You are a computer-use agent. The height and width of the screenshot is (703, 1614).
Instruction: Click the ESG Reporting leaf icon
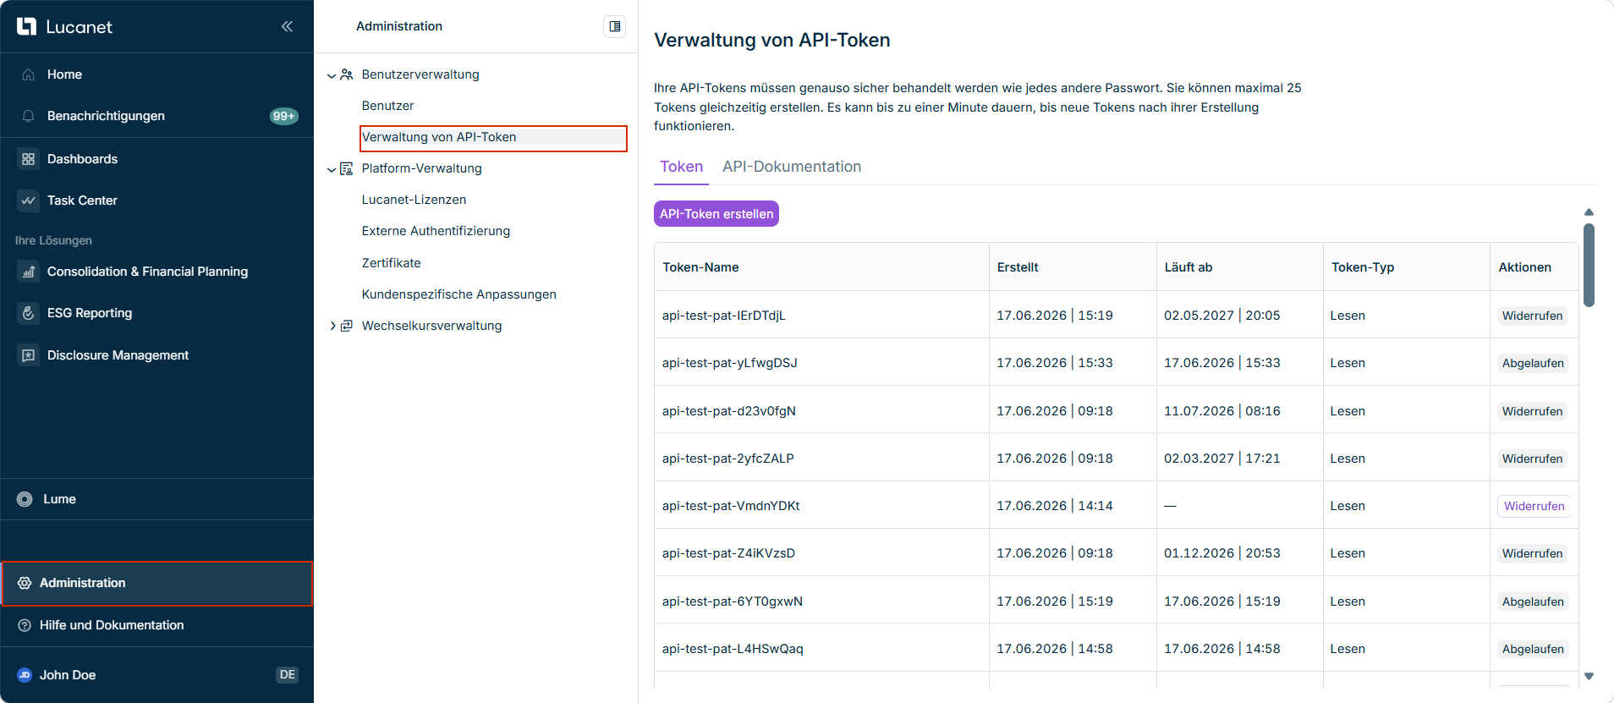click(x=28, y=313)
